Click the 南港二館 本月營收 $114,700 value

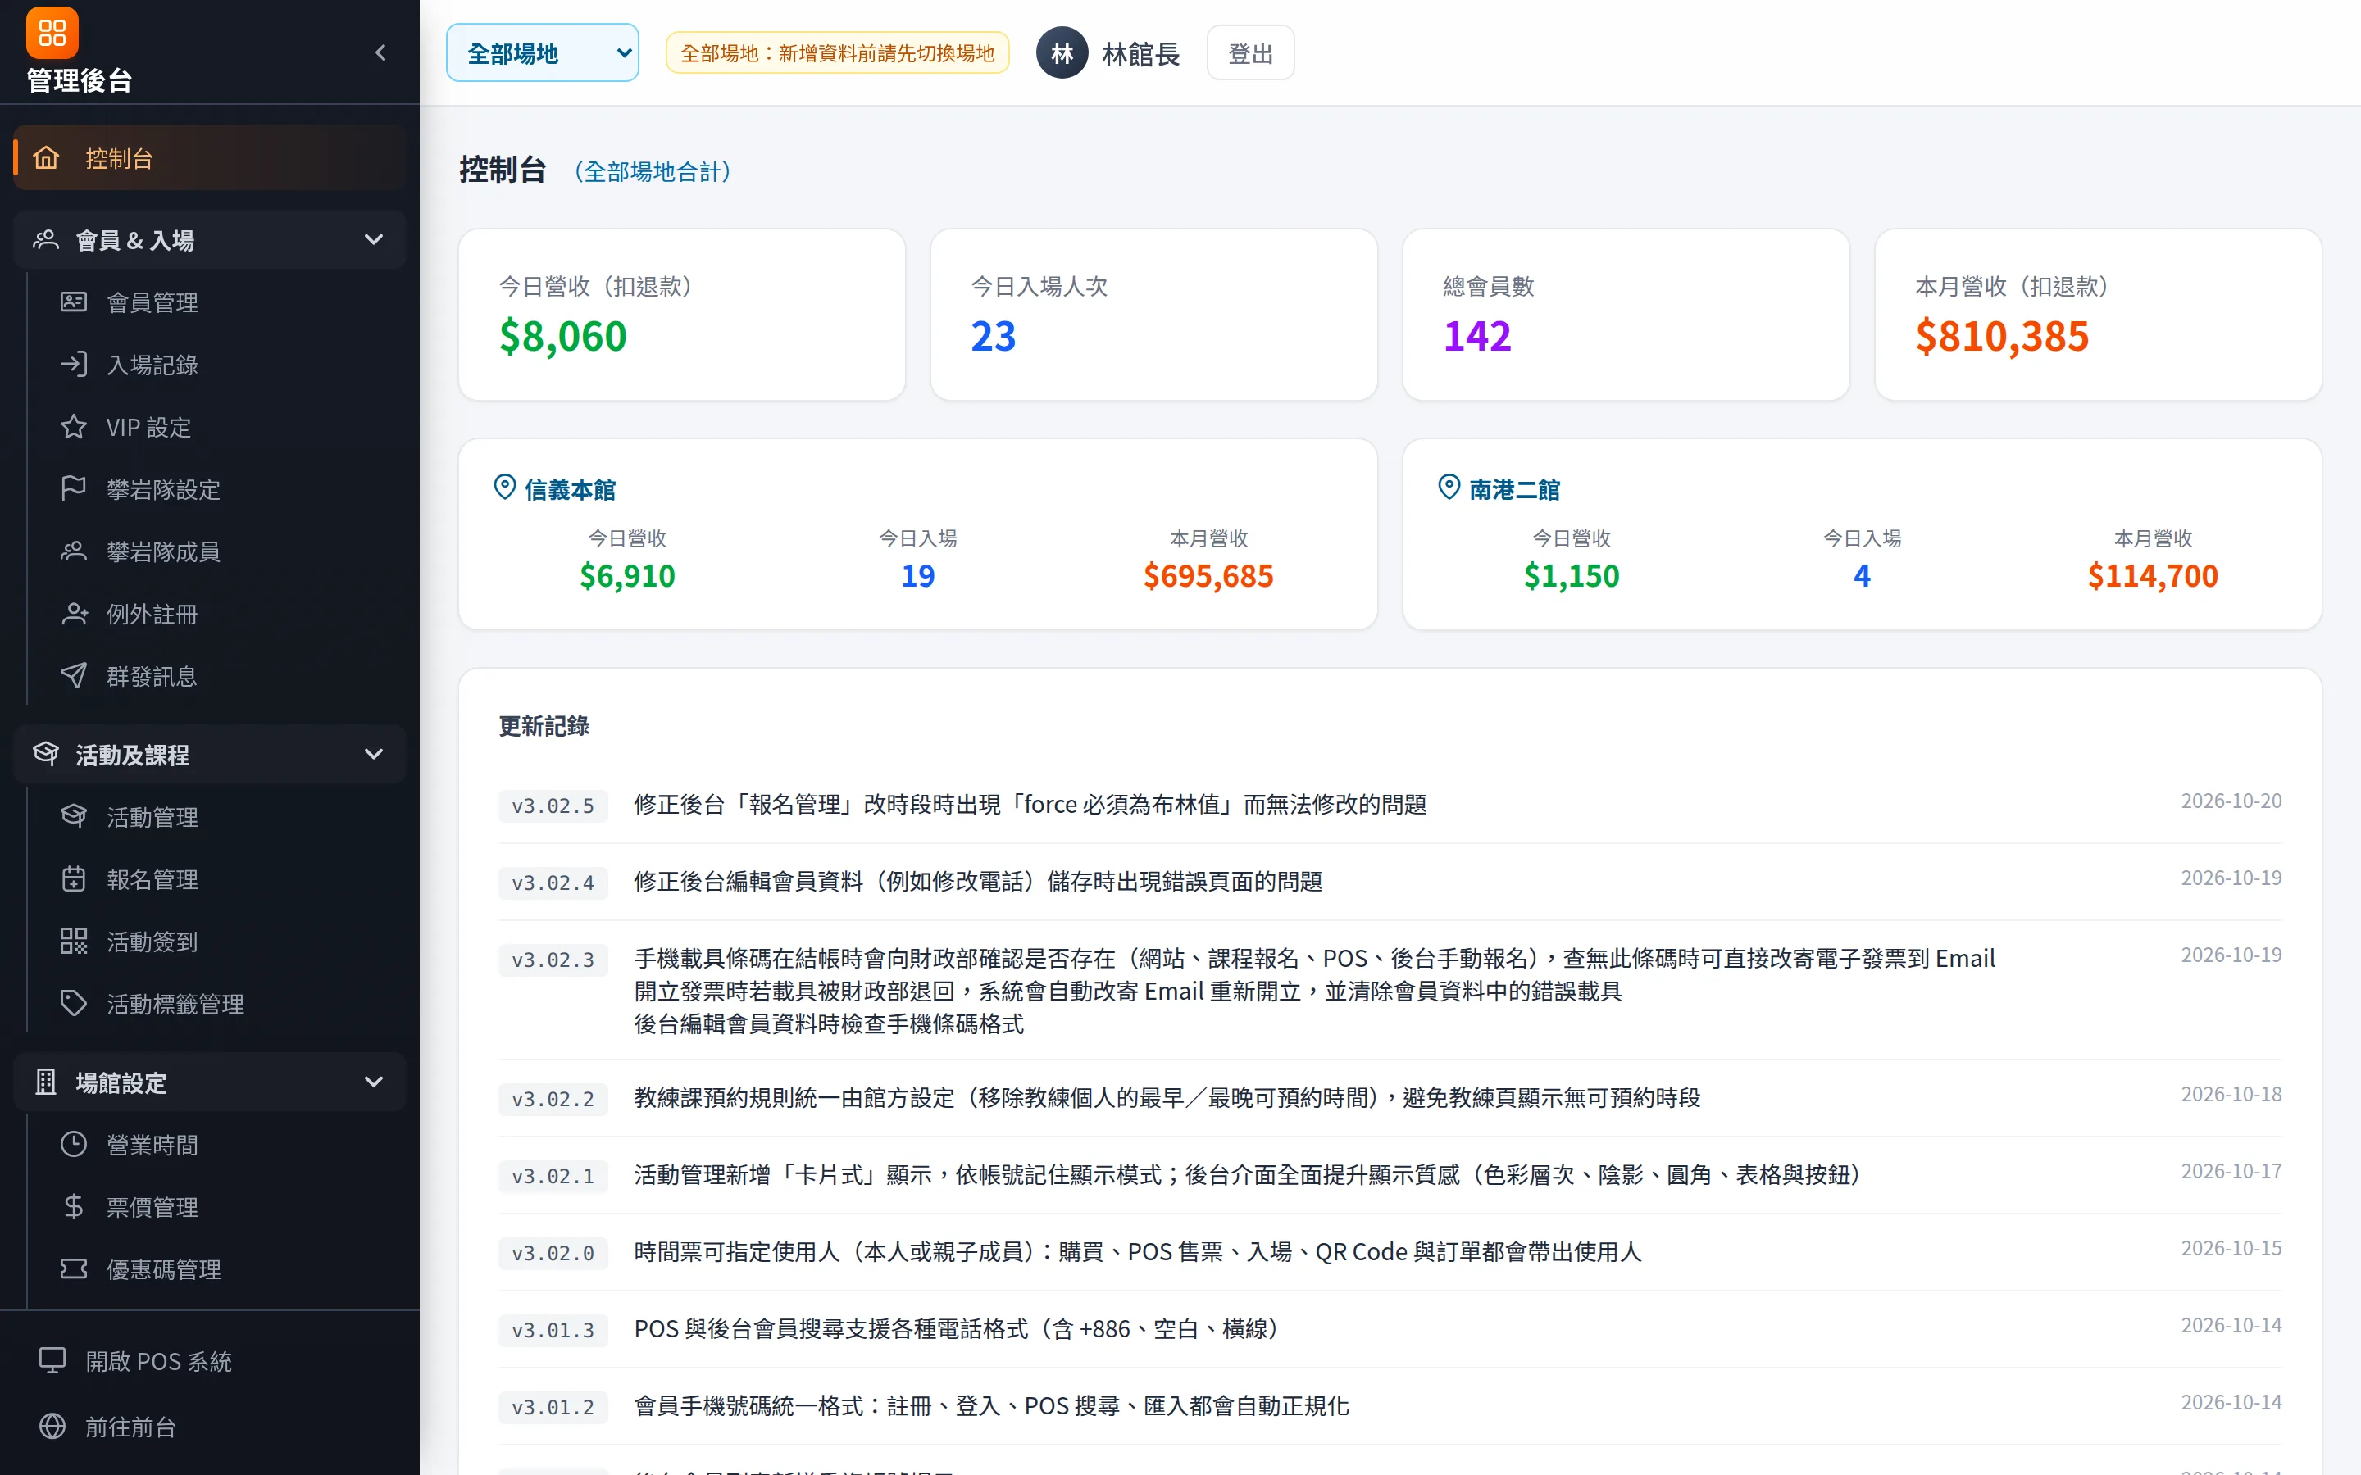coord(2152,575)
